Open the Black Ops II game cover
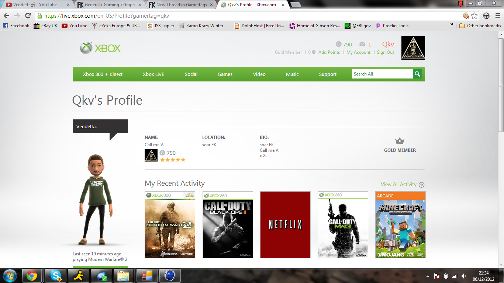Image resolution: width=504 pixels, height=283 pixels. coord(228,225)
